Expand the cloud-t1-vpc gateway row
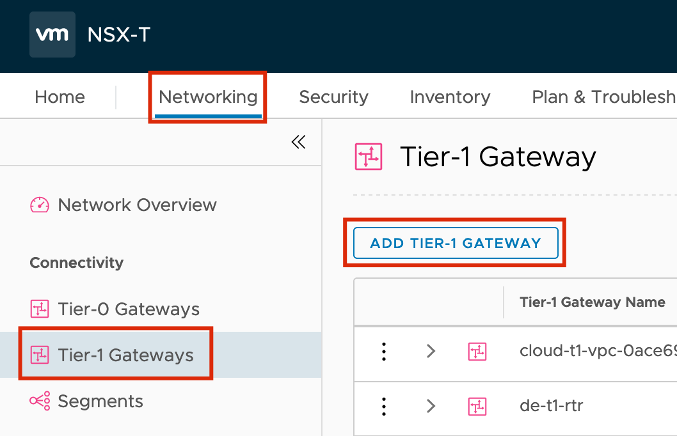This screenshot has height=436, width=677. [431, 351]
